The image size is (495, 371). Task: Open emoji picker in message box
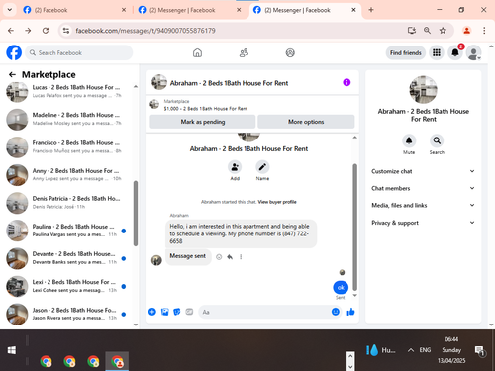[x=336, y=312]
